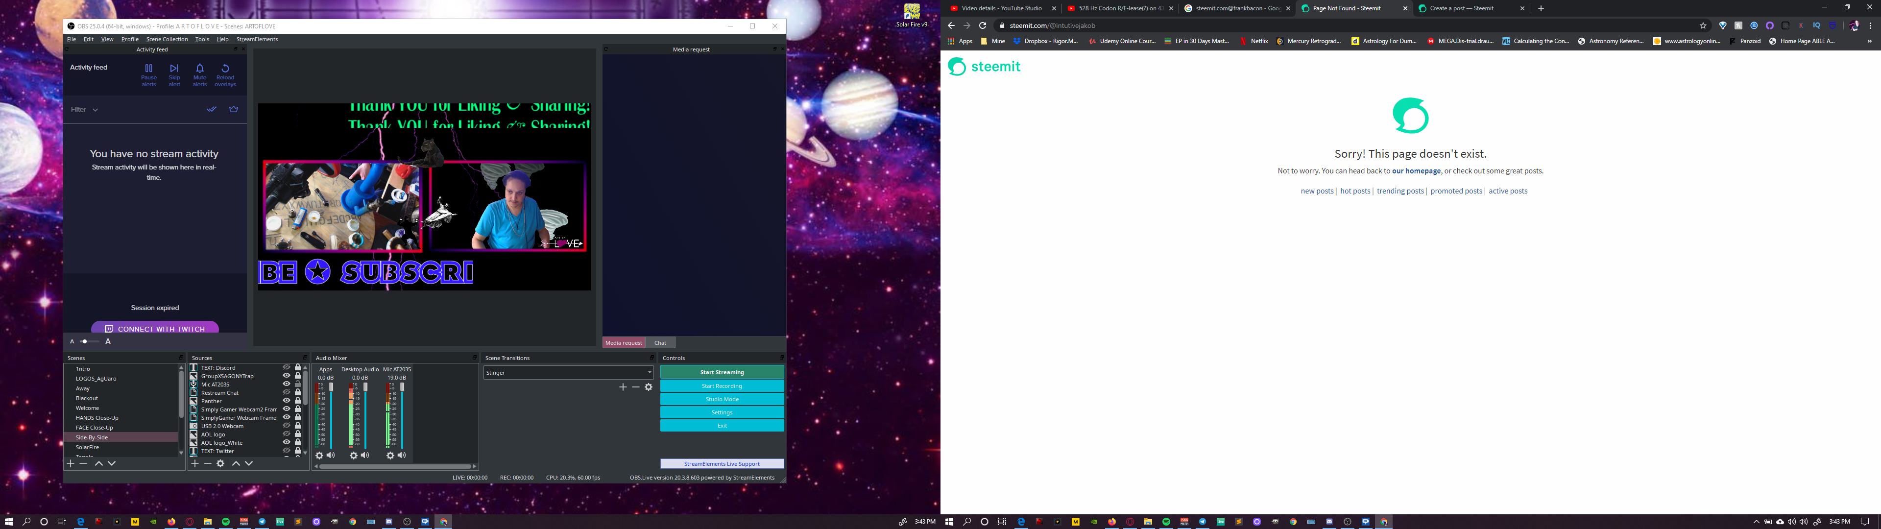Reload overlays in the Activity feed

point(225,74)
